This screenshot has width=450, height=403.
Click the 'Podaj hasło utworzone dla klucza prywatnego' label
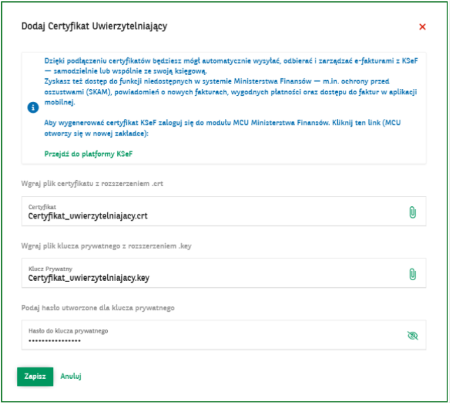(98, 308)
